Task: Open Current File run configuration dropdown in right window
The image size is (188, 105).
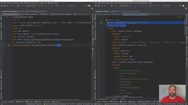Action: [124, 6]
